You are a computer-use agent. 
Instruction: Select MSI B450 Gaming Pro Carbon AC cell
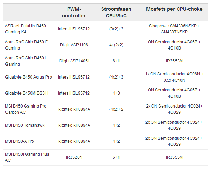click(26, 109)
